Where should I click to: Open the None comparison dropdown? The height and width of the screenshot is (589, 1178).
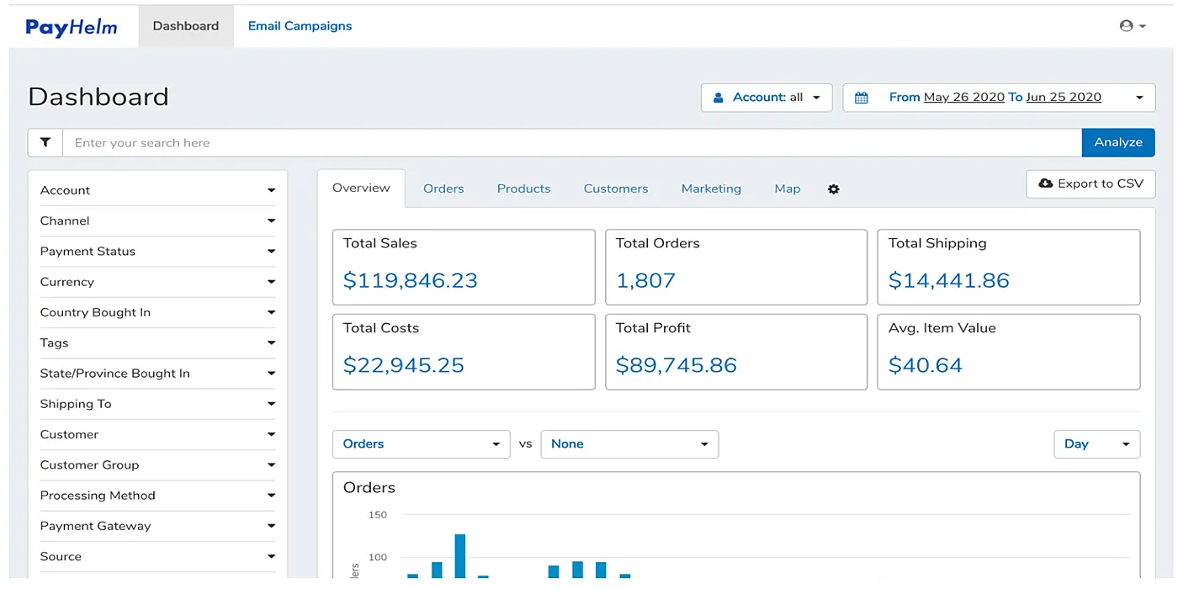(629, 444)
